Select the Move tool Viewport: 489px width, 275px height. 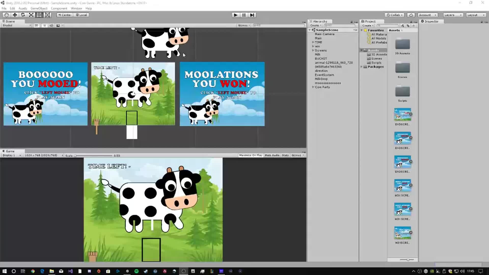pyautogui.click(x=15, y=15)
